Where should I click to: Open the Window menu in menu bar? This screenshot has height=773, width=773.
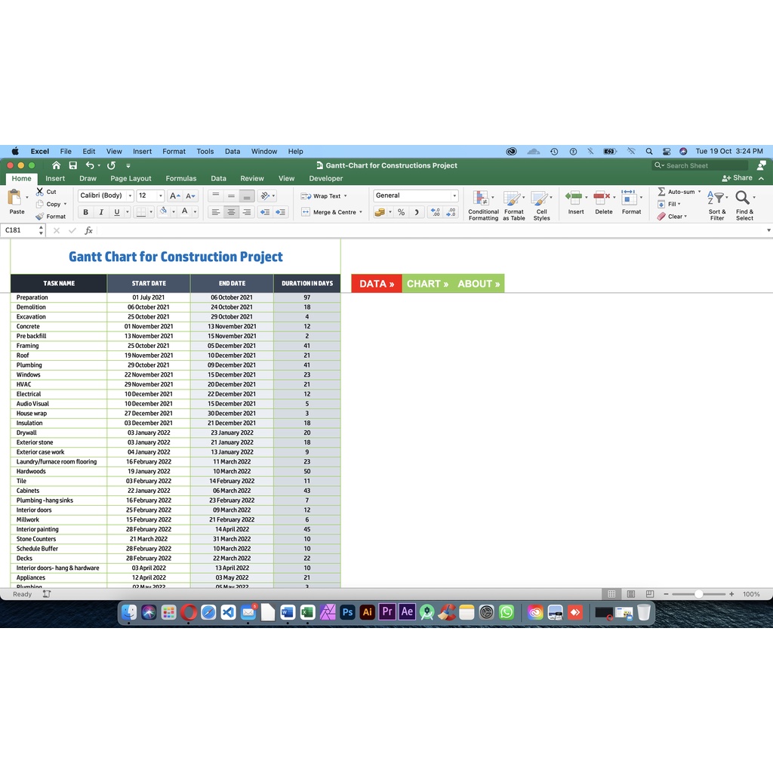[264, 151]
